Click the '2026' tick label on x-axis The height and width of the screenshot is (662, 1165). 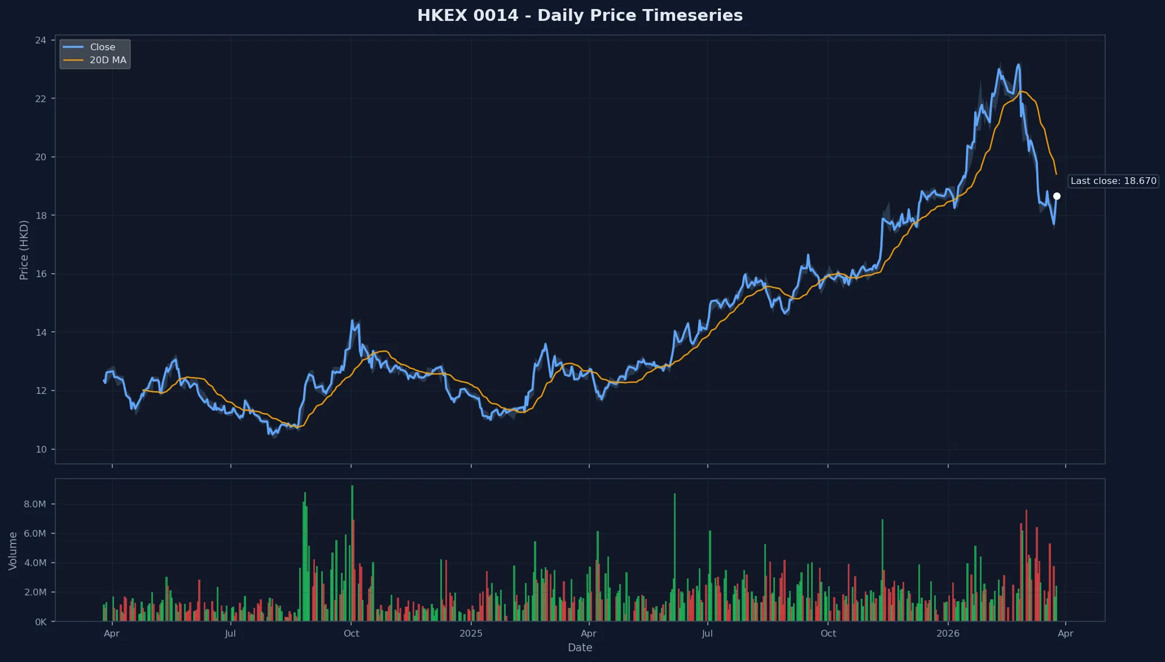tap(948, 633)
